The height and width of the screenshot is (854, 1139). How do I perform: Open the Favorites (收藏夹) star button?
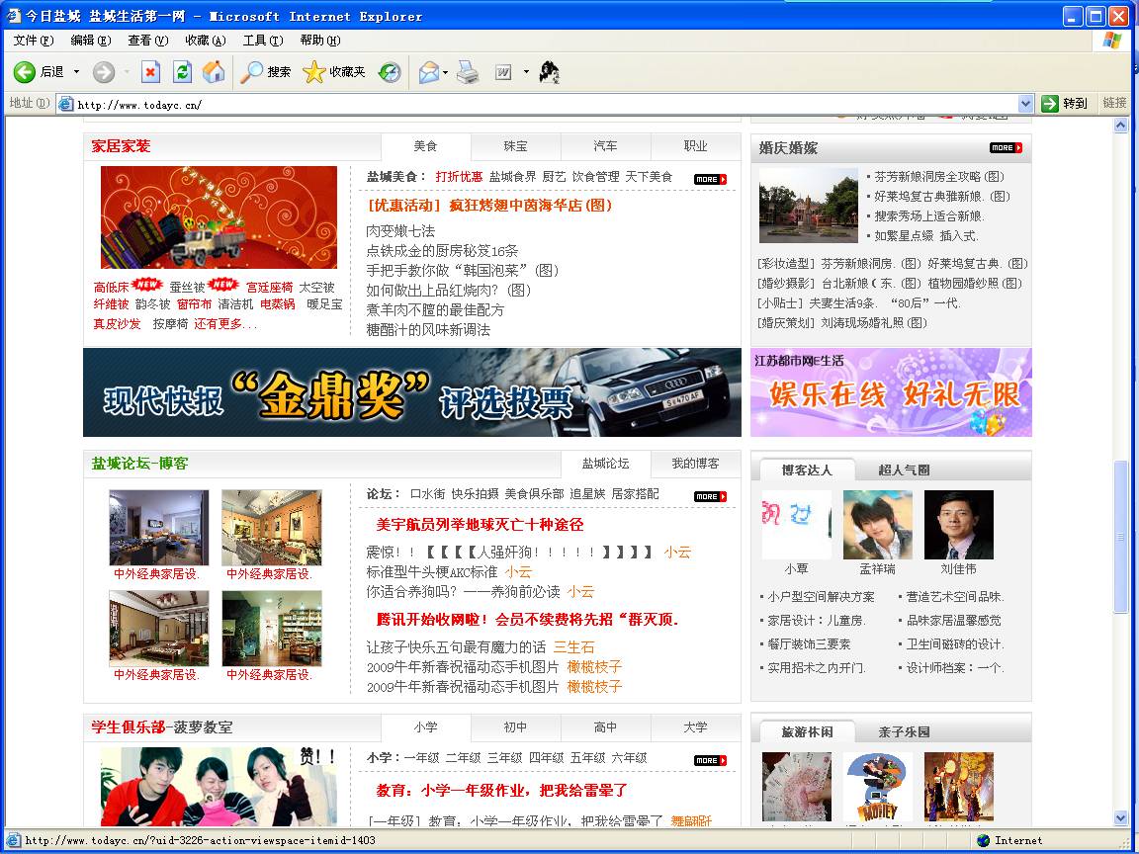334,72
